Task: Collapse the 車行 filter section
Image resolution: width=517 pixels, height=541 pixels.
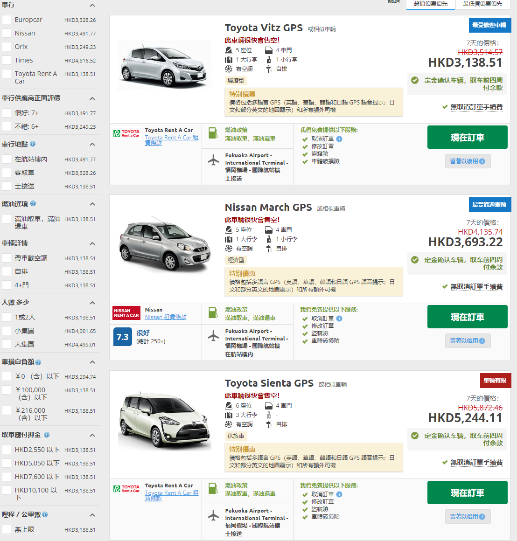Action: pos(92,5)
